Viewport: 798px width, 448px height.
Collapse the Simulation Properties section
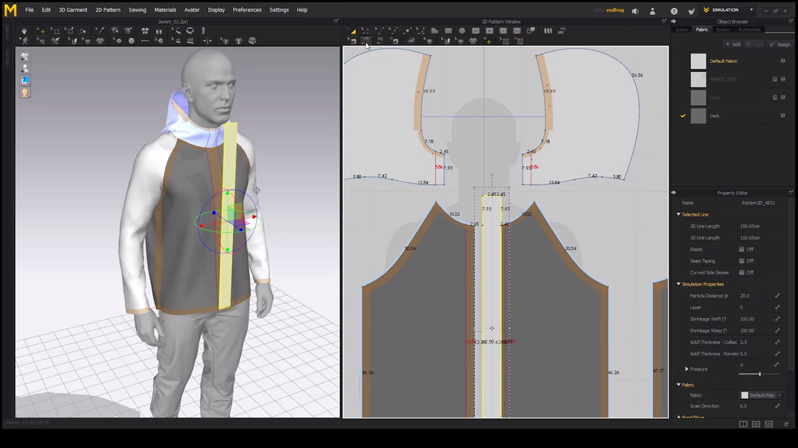[x=678, y=284]
